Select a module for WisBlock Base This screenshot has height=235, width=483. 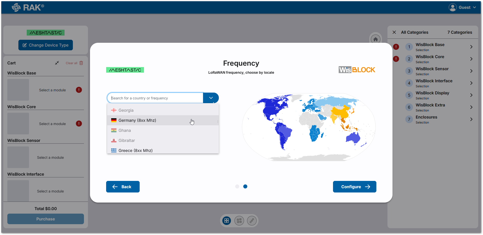[52, 90]
